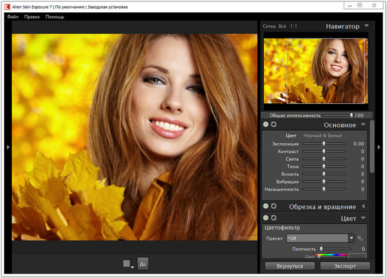Click the Alien Skin Exposure app icon
Image resolution: width=387 pixels, height=278 pixels.
[x=6, y=6]
